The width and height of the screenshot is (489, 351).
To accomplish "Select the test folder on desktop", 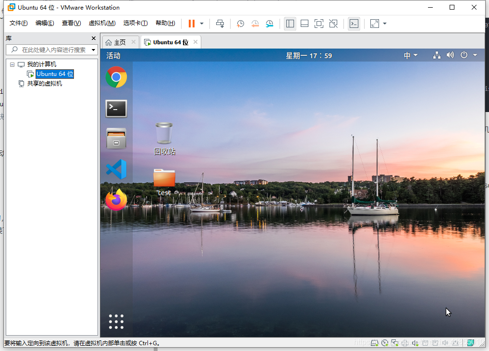I will pos(164,183).
